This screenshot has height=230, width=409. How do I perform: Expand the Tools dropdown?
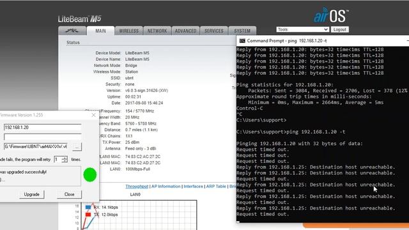coord(302,29)
